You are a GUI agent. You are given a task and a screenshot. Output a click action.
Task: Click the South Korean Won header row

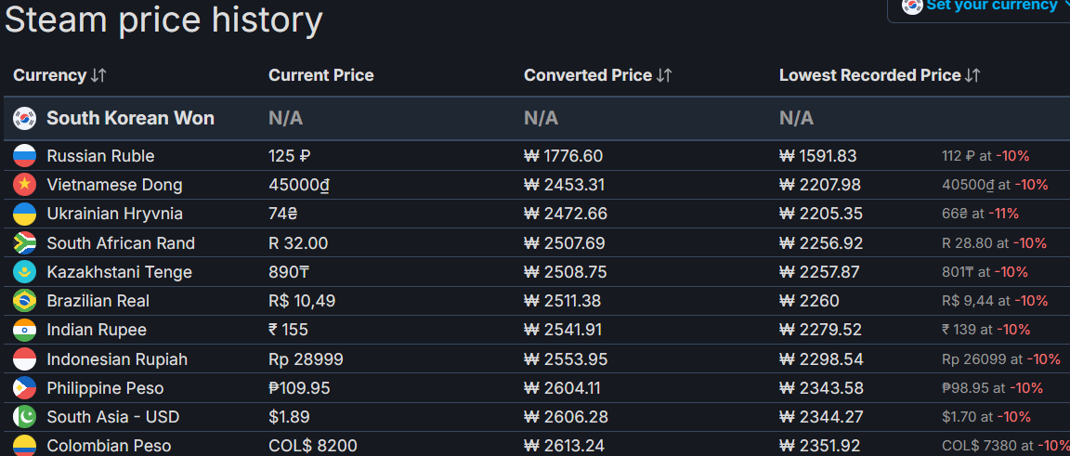pyautogui.click(x=536, y=118)
